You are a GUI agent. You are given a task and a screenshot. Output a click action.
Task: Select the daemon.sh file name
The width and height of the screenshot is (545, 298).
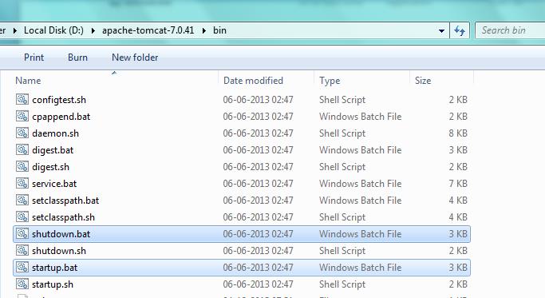[x=55, y=133]
